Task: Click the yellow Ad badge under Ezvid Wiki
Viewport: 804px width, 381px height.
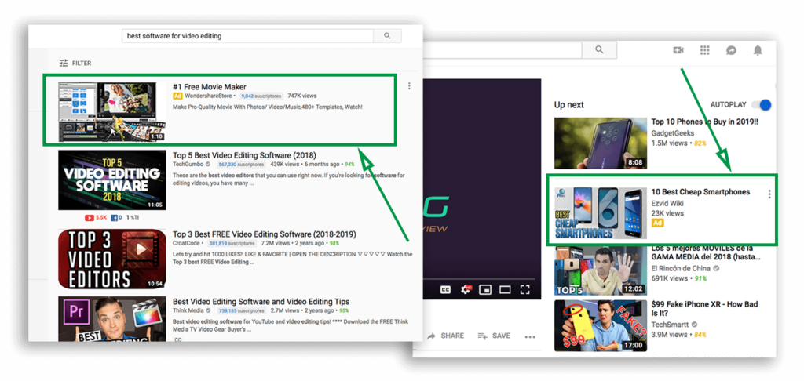Action: (x=657, y=223)
